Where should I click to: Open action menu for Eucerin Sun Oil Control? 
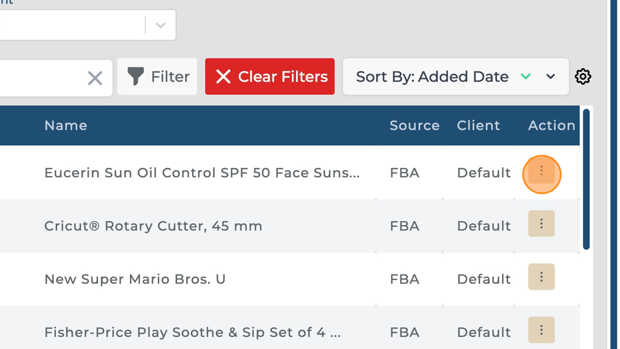coord(541,173)
